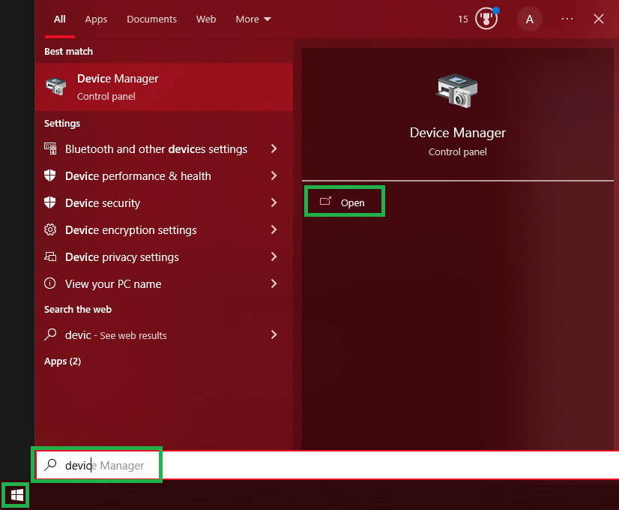This screenshot has width=619, height=510.
Task: Click the magnifier icon in the search box
Action: tap(50, 464)
